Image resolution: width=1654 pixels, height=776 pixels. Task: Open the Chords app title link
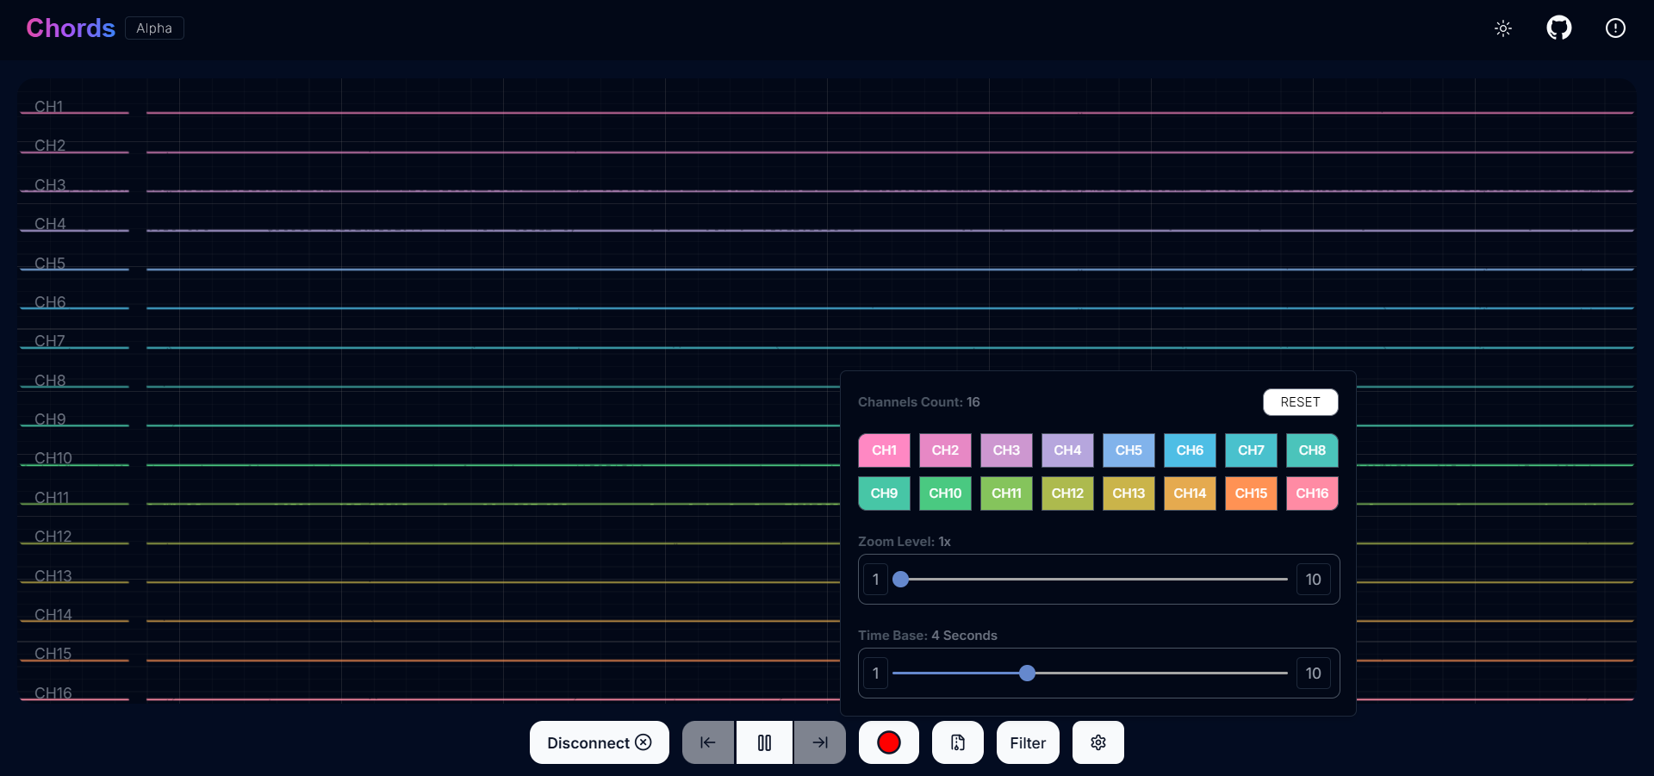[70, 28]
